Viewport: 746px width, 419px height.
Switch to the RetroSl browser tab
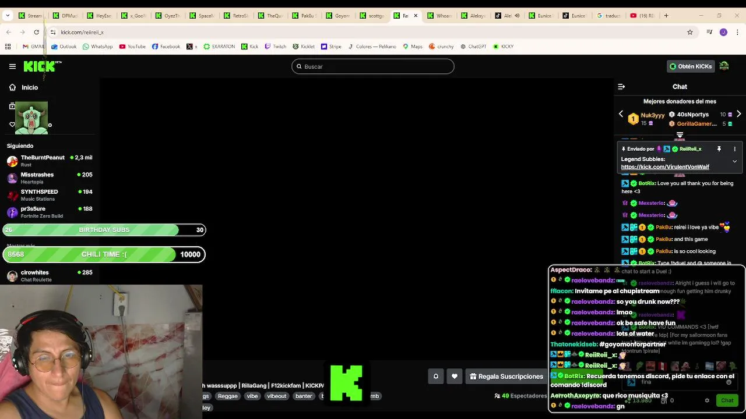(236, 16)
